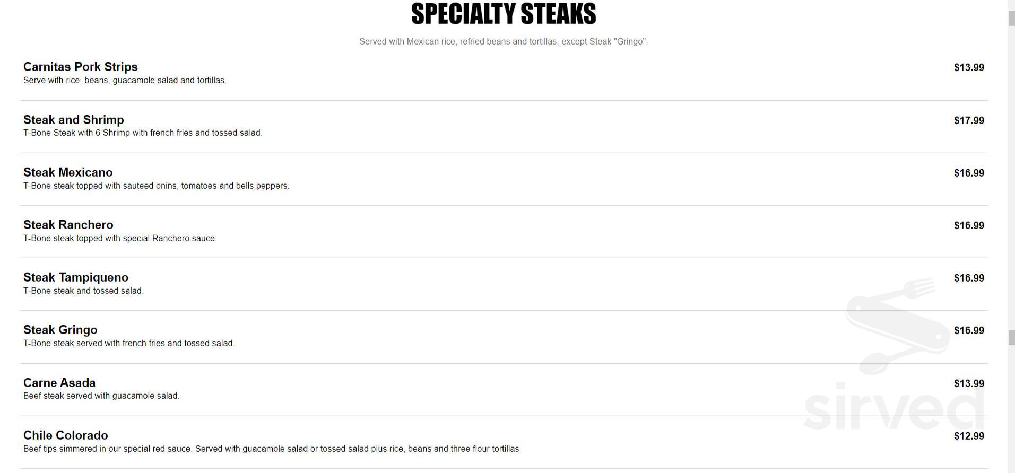Click the Specialty Steaks heading
The image size is (1015, 473).
pos(503,14)
